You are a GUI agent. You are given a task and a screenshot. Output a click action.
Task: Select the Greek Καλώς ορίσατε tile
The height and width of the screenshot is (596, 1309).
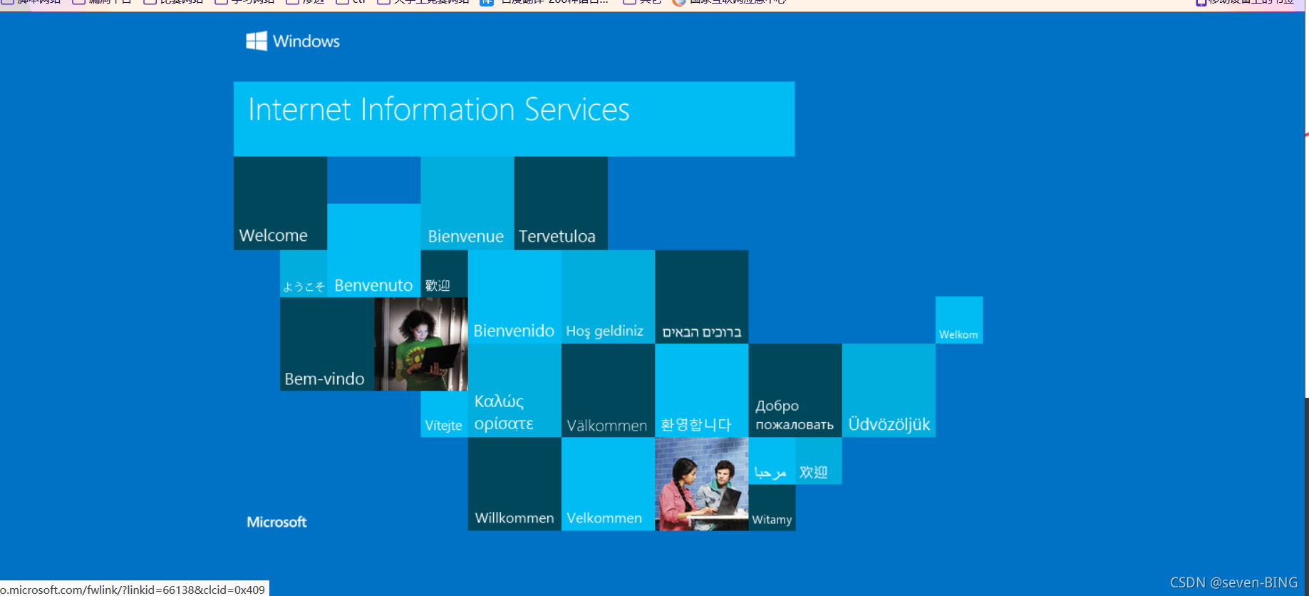(514, 391)
